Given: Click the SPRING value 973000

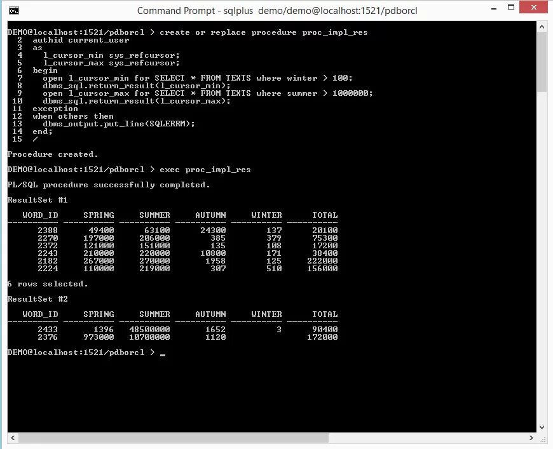Looking at the screenshot, I should 99,337.
